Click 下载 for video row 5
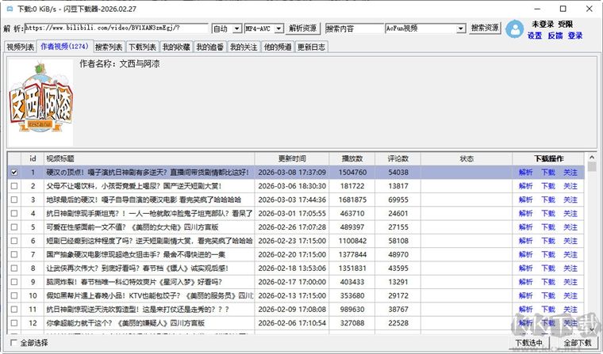Screen dimensions: 603x354 pos(548,227)
